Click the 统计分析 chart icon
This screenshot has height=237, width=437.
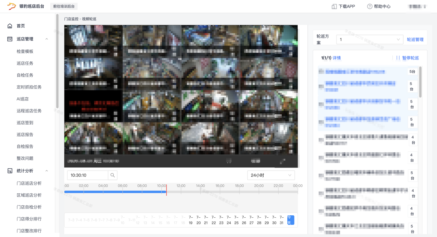point(10,171)
